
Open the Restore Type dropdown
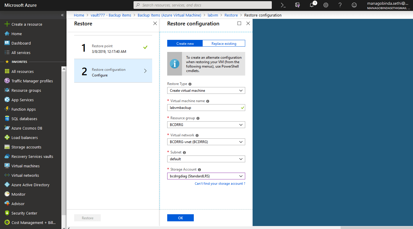pyautogui.click(x=206, y=91)
